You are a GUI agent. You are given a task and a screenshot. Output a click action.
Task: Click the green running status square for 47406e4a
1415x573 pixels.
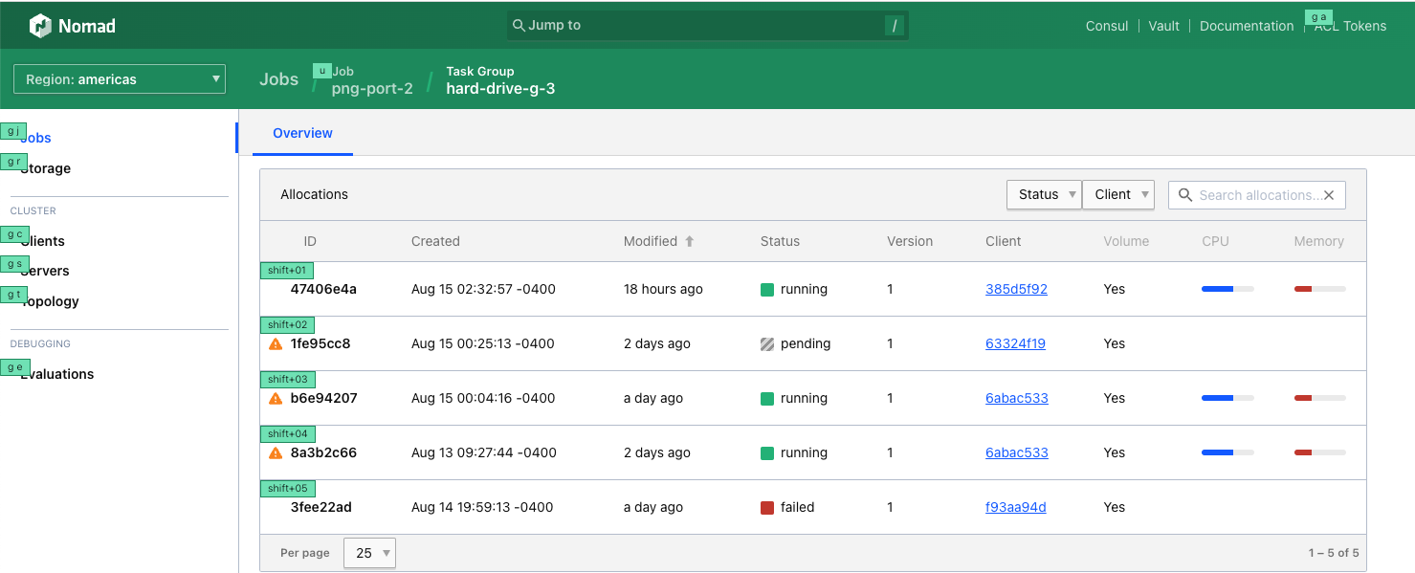point(765,289)
